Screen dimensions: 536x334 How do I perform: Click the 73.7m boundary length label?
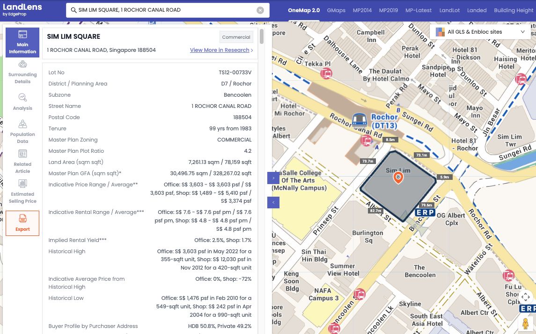pyautogui.click(x=368, y=161)
